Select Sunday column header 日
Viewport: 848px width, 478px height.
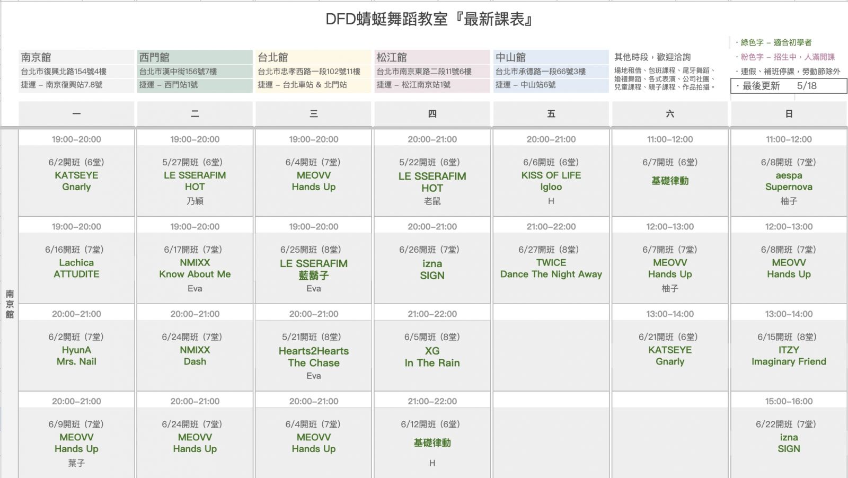[789, 114]
